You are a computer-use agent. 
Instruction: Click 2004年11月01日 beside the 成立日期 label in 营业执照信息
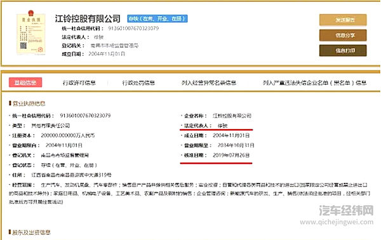(x=231, y=135)
